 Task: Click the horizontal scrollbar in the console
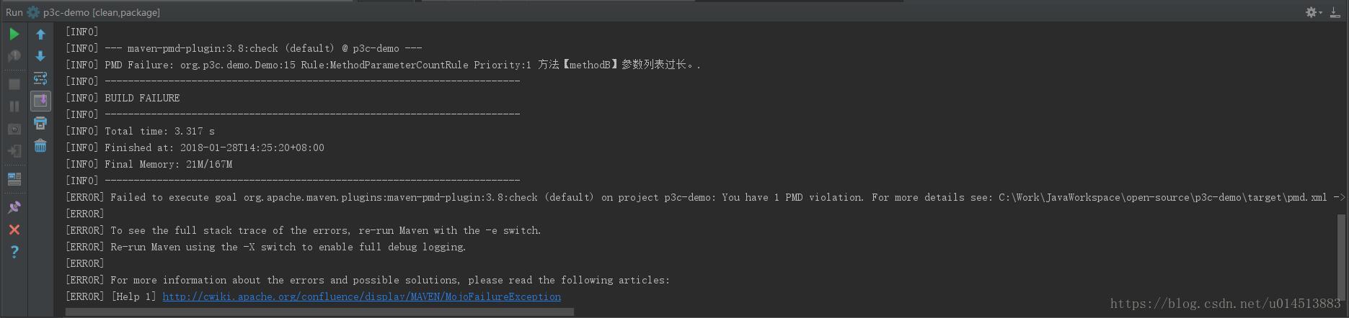tap(319, 312)
